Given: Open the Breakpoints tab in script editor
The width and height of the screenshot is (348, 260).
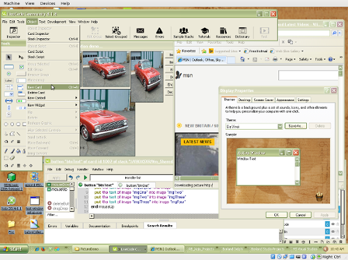Looking at the screenshot, I should [x=129, y=226].
